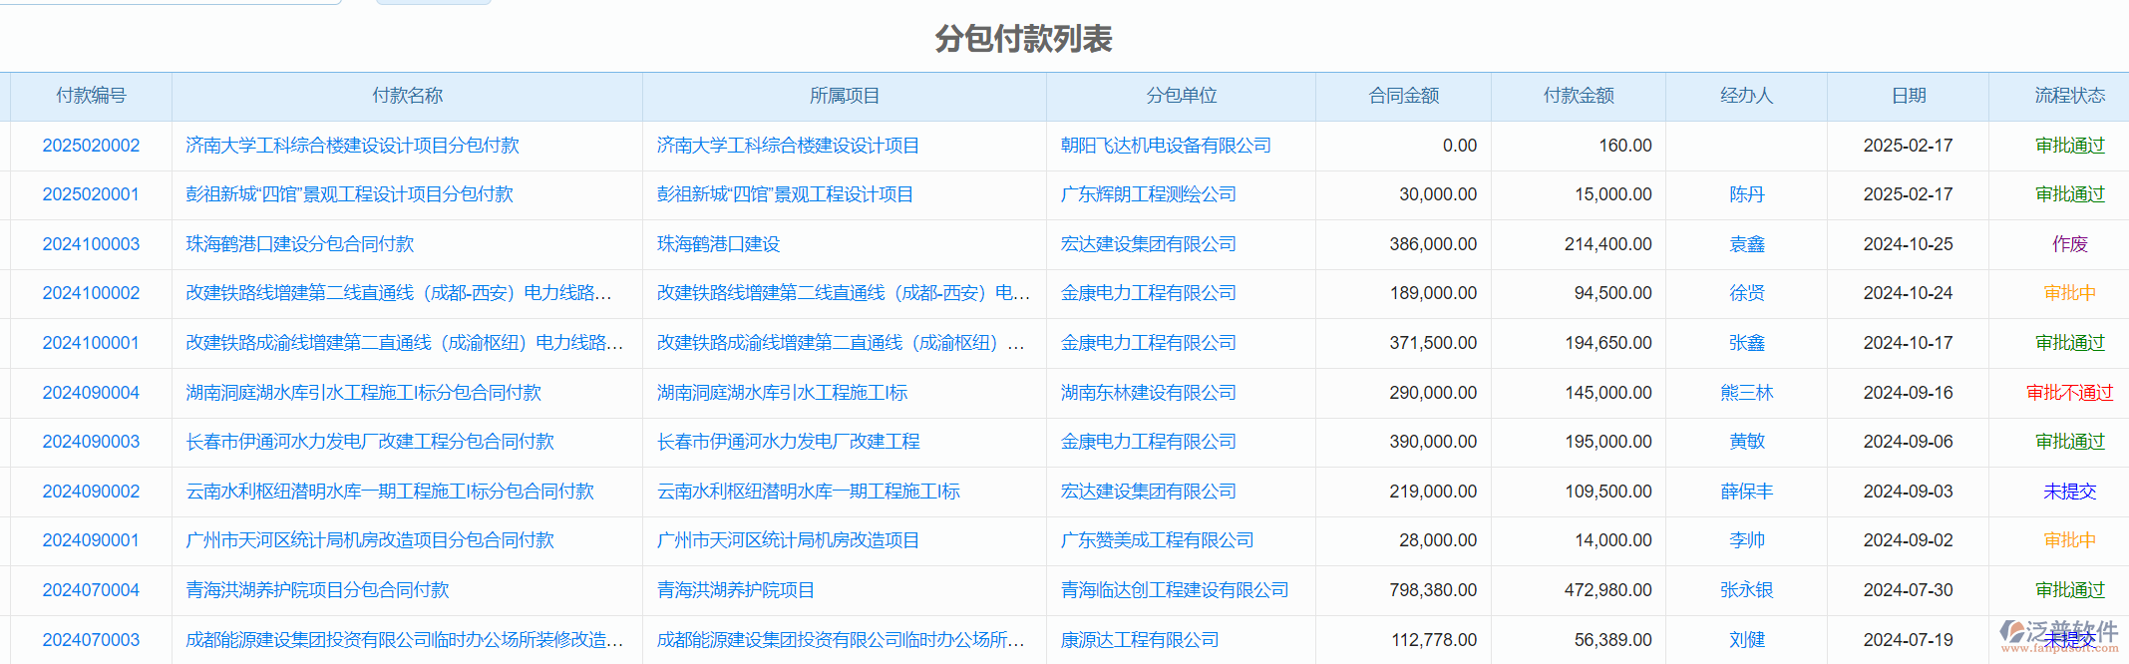Open subcontractor 广东辉朗工程测绘公司
2129x664 pixels.
coord(1149,194)
